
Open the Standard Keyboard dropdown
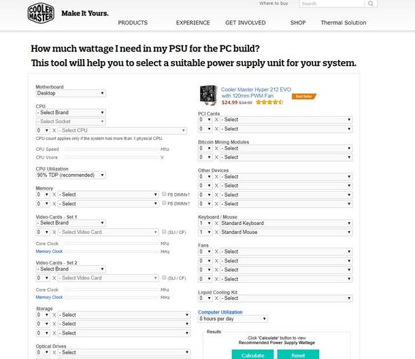click(286, 223)
